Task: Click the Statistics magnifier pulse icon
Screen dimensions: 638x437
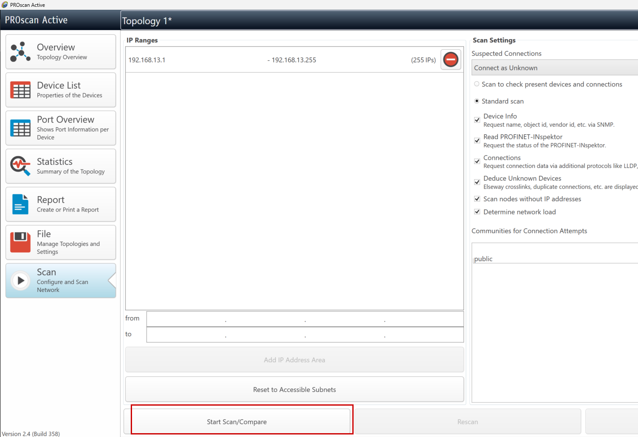Action: [20, 166]
